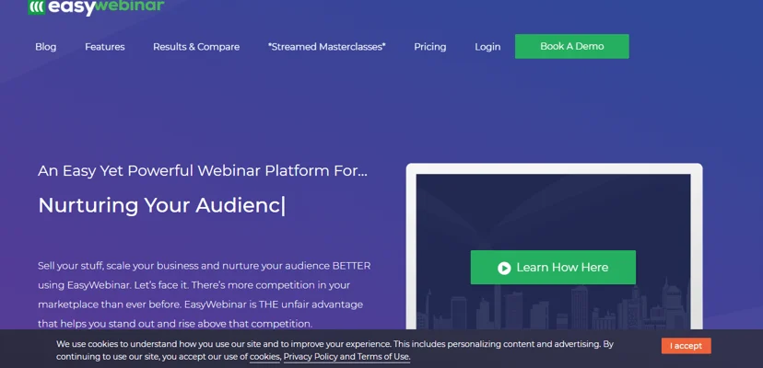Accept cookies with I accept button
The width and height of the screenshot is (763, 368).
pos(686,346)
